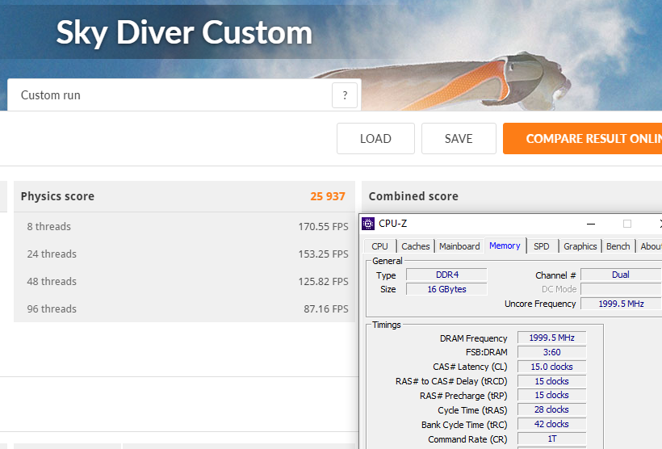Image resolution: width=662 pixels, height=449 pixels.
Task: Click the DRAM Frequency label
Action: [473, 338]
